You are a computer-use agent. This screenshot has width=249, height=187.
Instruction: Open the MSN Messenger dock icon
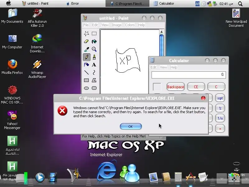click(130, 173)
